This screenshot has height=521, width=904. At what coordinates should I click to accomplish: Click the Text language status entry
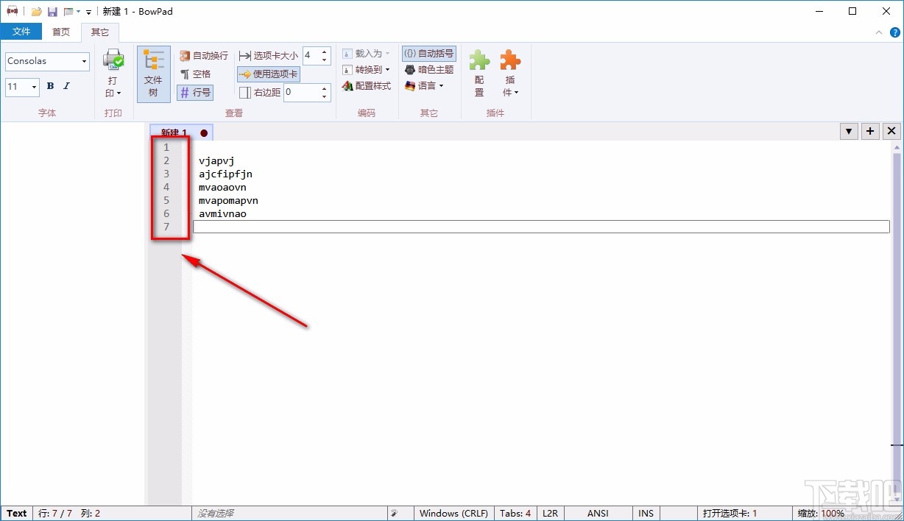tap(17, 513)
